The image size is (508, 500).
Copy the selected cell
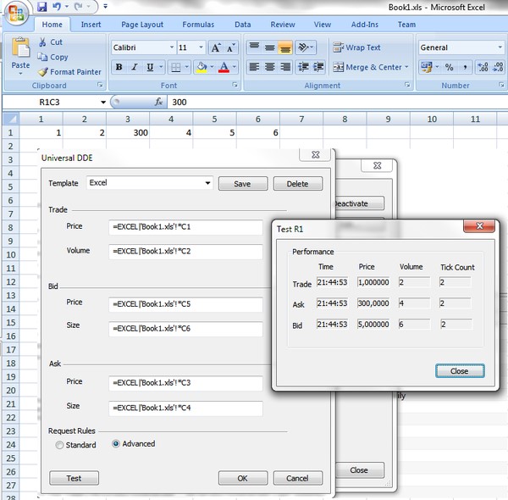[x=52, y=57]
